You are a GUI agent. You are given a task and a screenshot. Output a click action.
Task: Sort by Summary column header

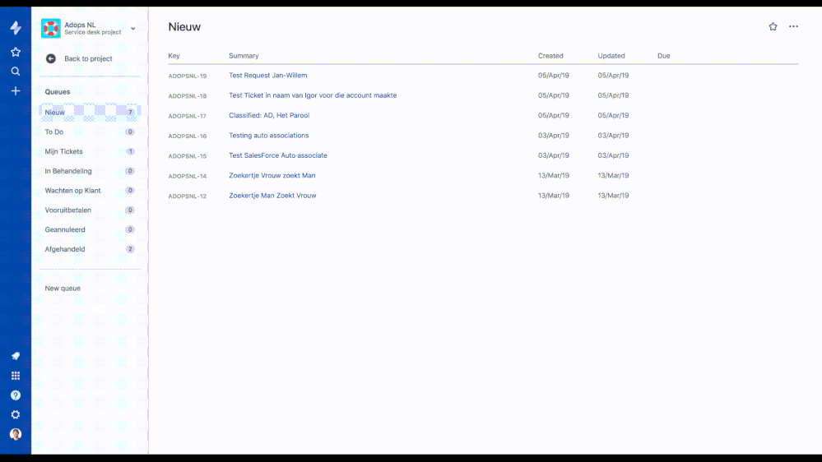click(x=244, y=56)
